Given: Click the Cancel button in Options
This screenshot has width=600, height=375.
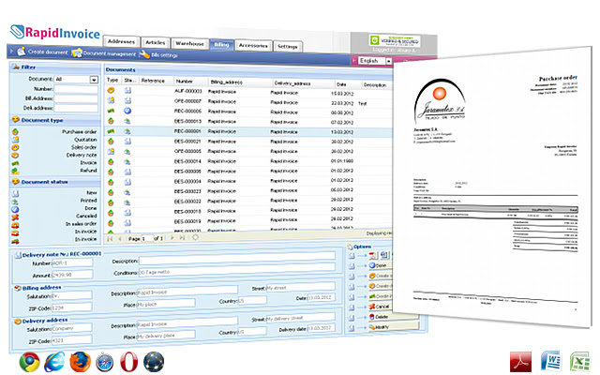Looking at the screenshot, I should (x=381, y=307).
